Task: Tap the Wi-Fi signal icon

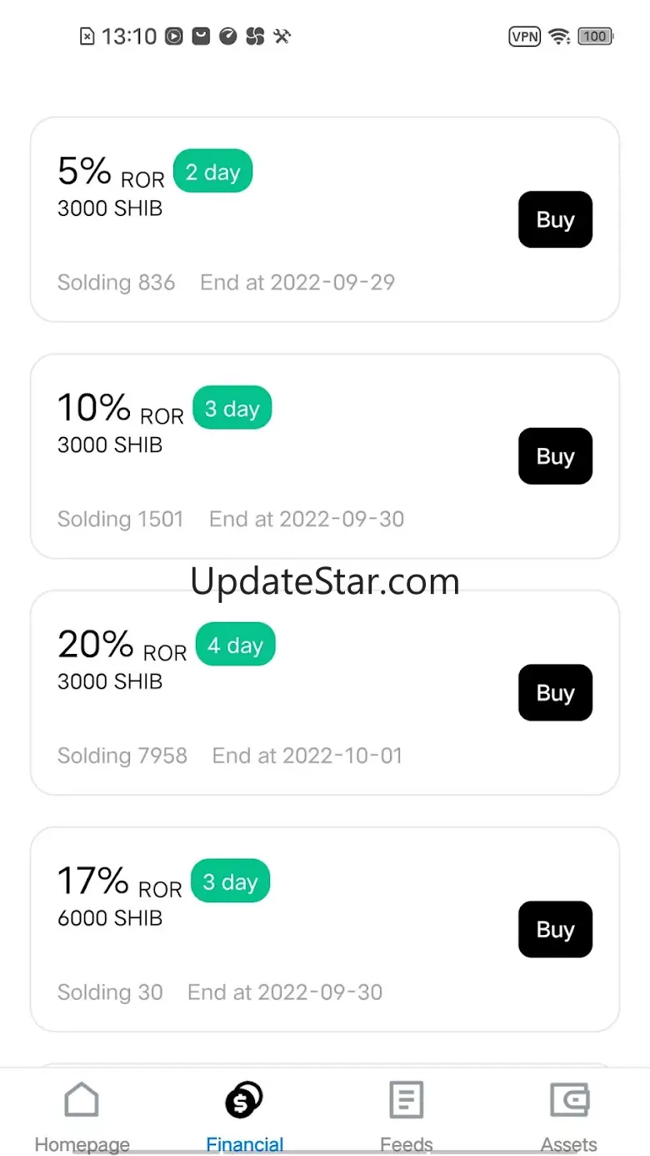Action: 559,37
